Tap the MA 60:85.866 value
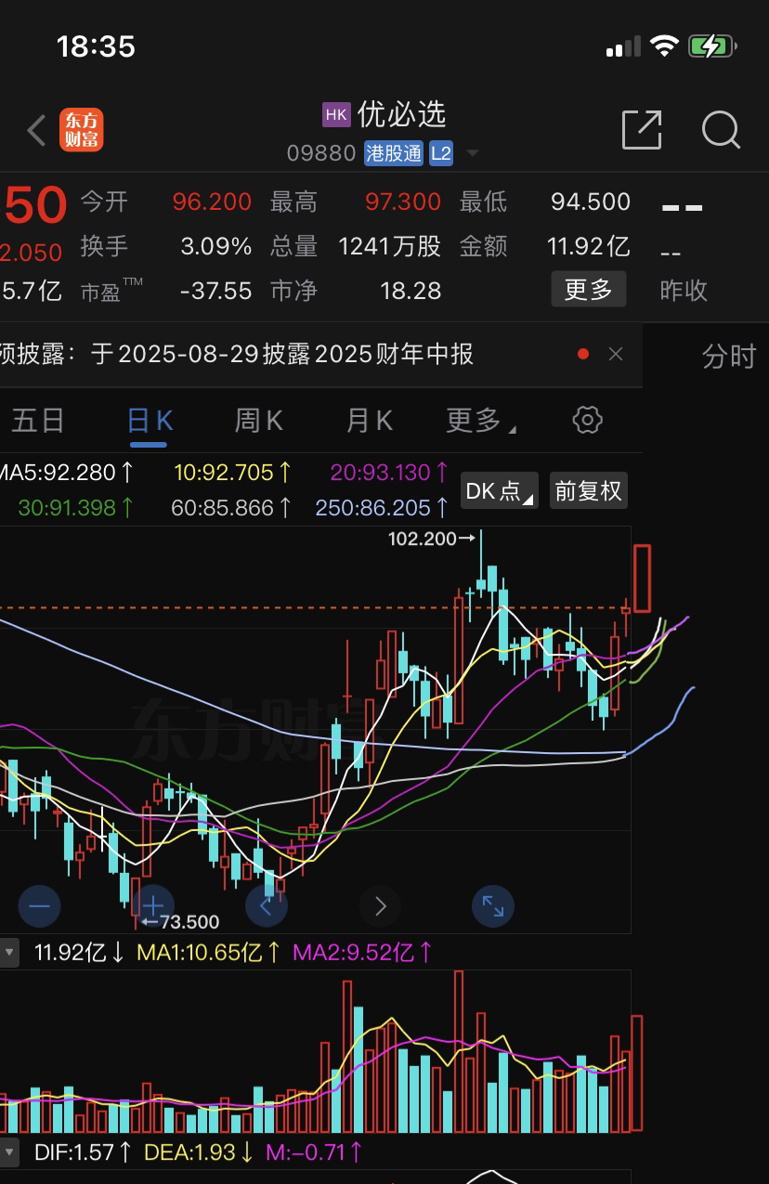This screenshot has height=1184, width=769. (232, 508)
